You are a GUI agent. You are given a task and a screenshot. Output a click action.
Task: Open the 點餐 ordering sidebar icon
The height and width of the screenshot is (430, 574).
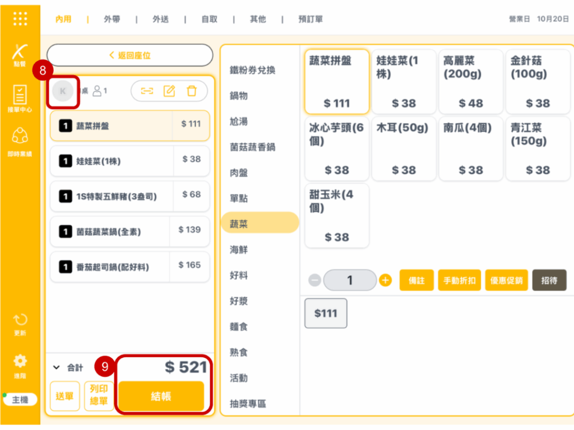click(20, 55)
